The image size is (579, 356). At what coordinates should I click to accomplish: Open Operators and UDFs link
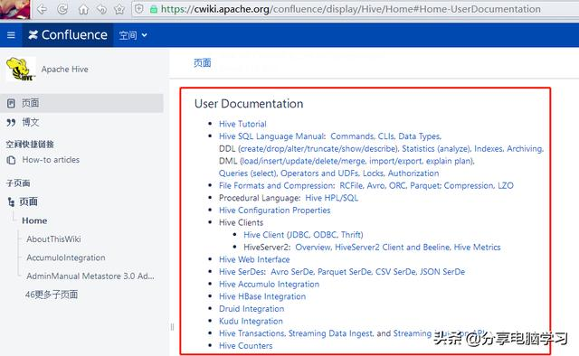(x=319, y=173)
